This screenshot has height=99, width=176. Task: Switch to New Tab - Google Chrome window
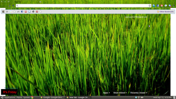(78, 97)
